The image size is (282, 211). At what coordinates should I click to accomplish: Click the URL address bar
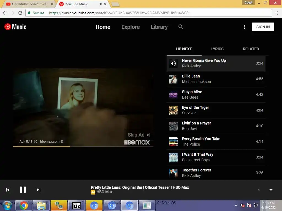tap(148, 13)
